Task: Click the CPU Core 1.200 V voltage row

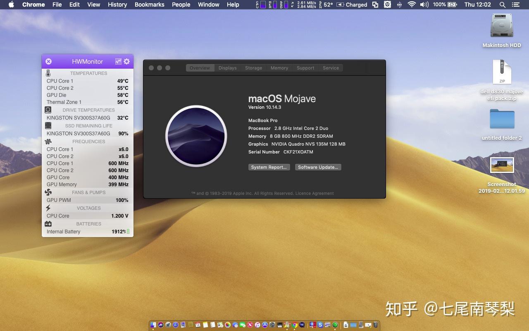Action: pos(88,216)
